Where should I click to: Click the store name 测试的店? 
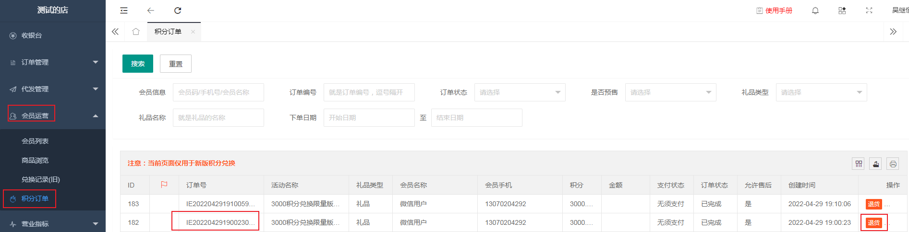coord(53,10)
